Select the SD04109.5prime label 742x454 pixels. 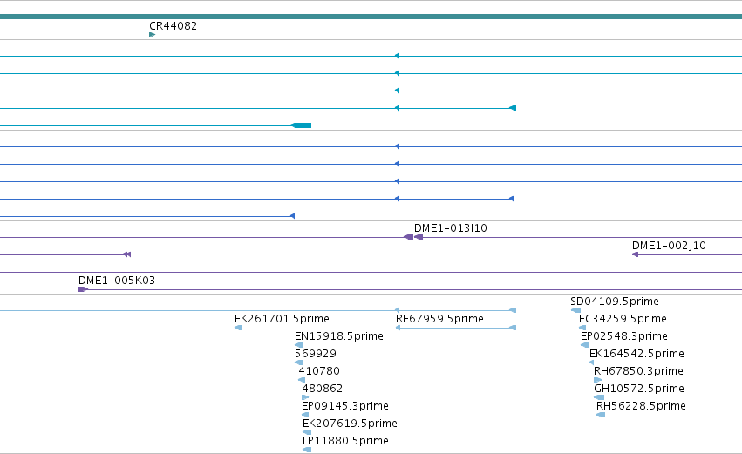614,302
